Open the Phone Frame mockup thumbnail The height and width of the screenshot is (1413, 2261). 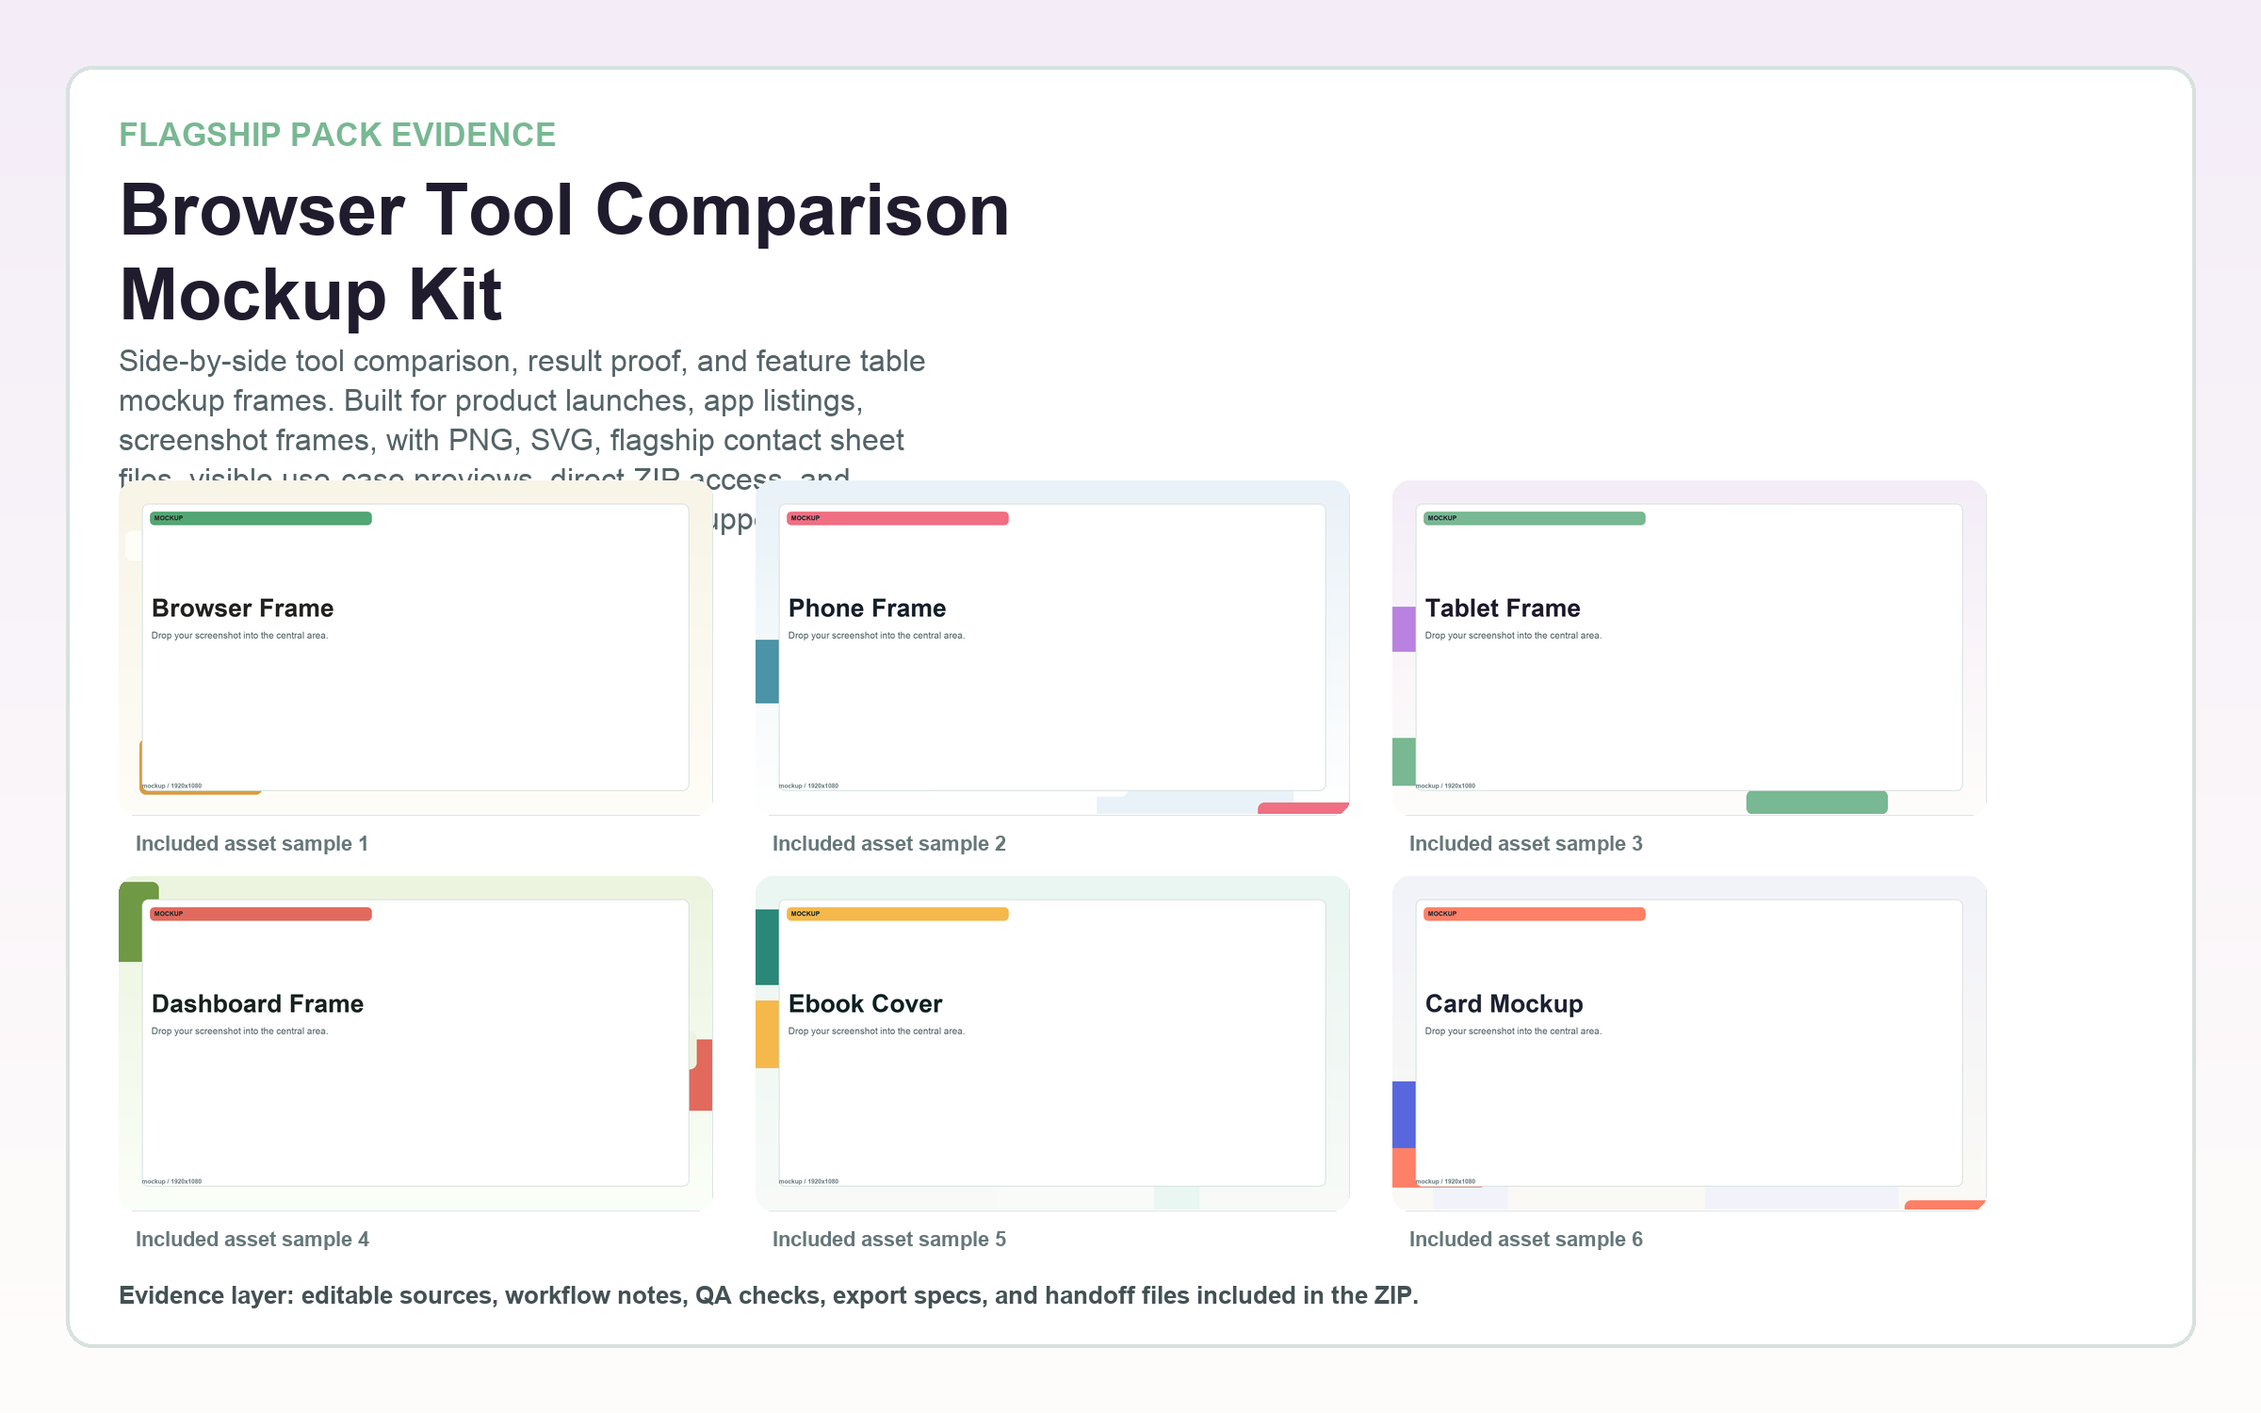1052,648
